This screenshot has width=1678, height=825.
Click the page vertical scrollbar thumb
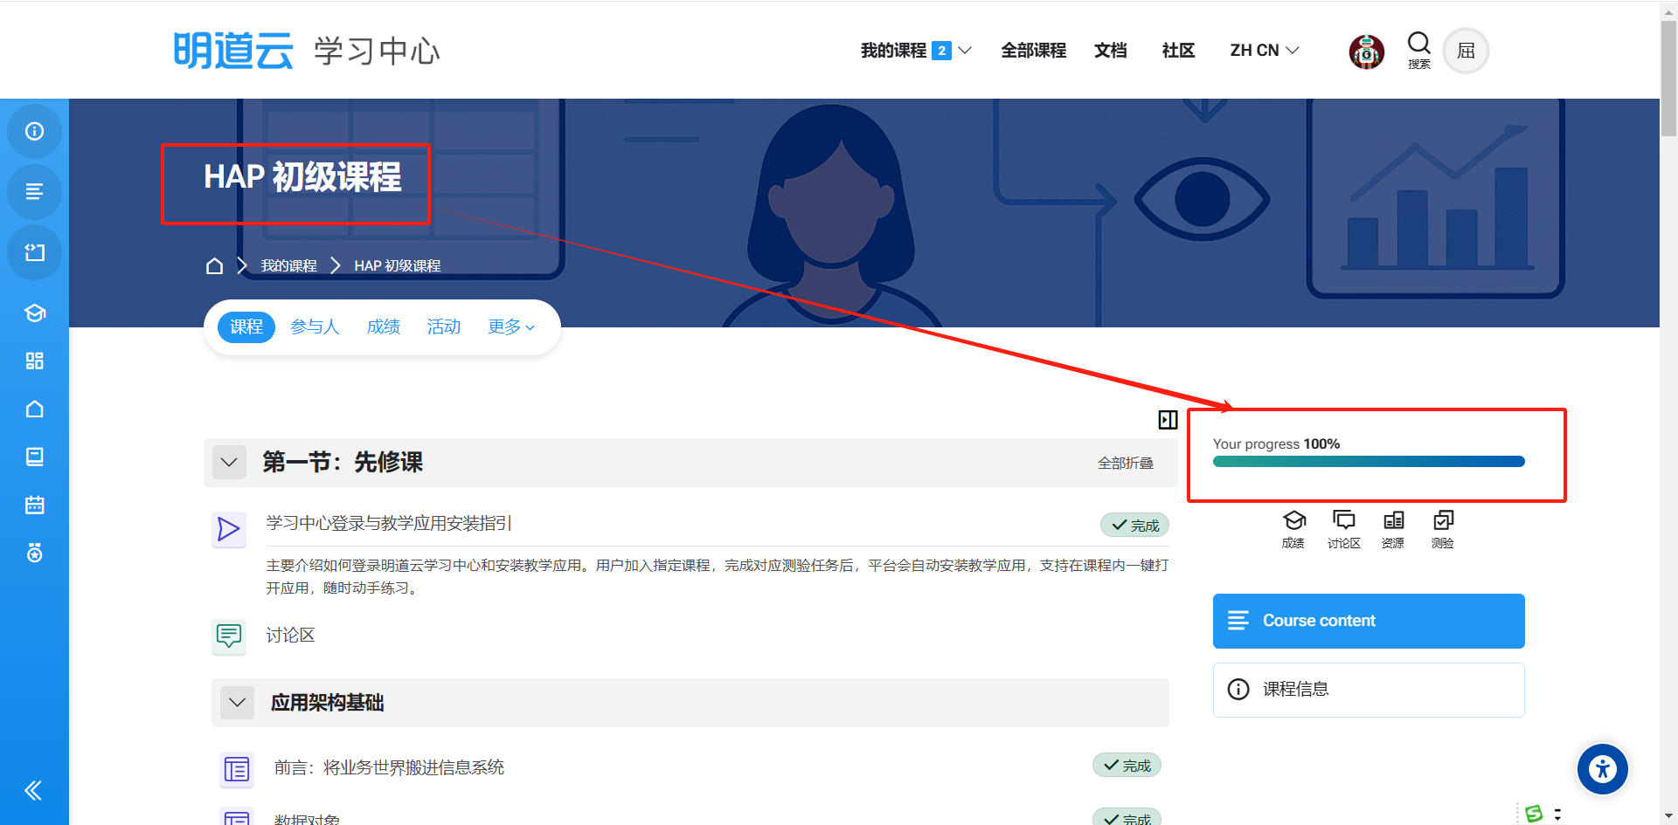[1668, 78]
